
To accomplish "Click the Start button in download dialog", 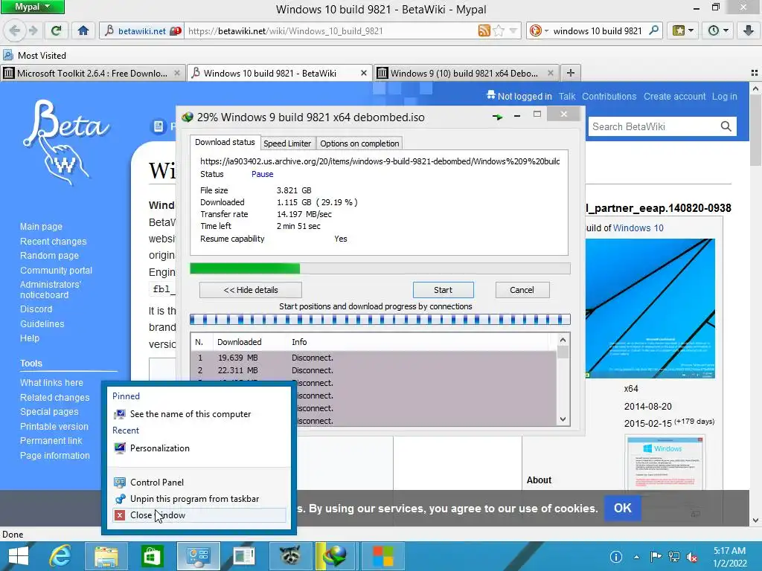I will click(x=444, y=290).
